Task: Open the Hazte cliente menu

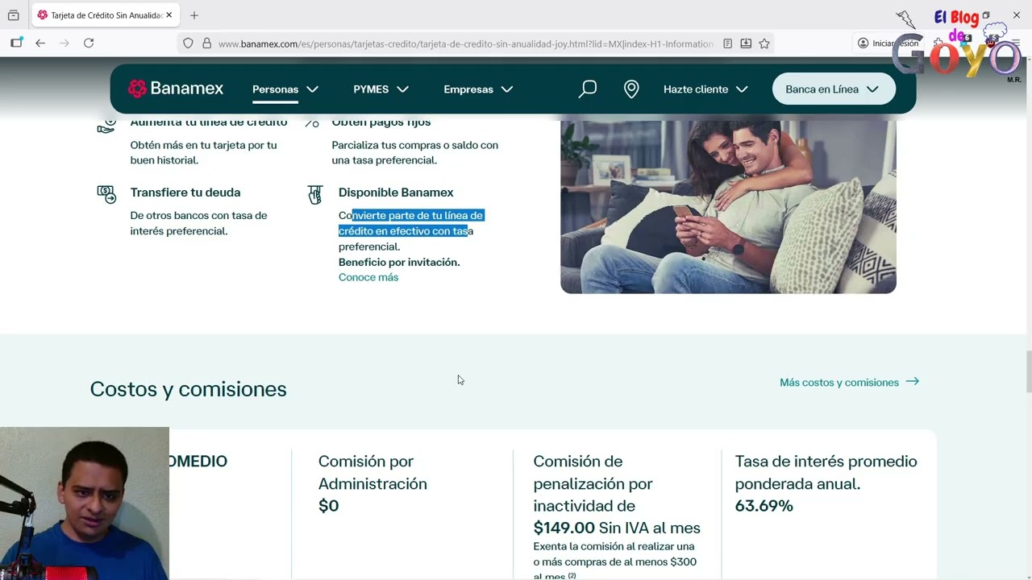Action: [696, 89]
